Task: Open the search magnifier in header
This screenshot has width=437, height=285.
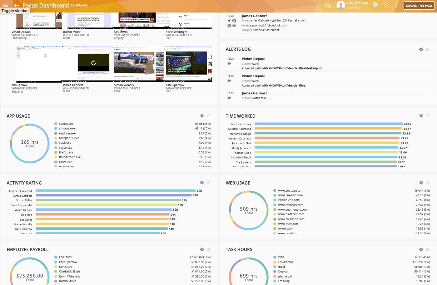Action: click(x=328, y=5)
